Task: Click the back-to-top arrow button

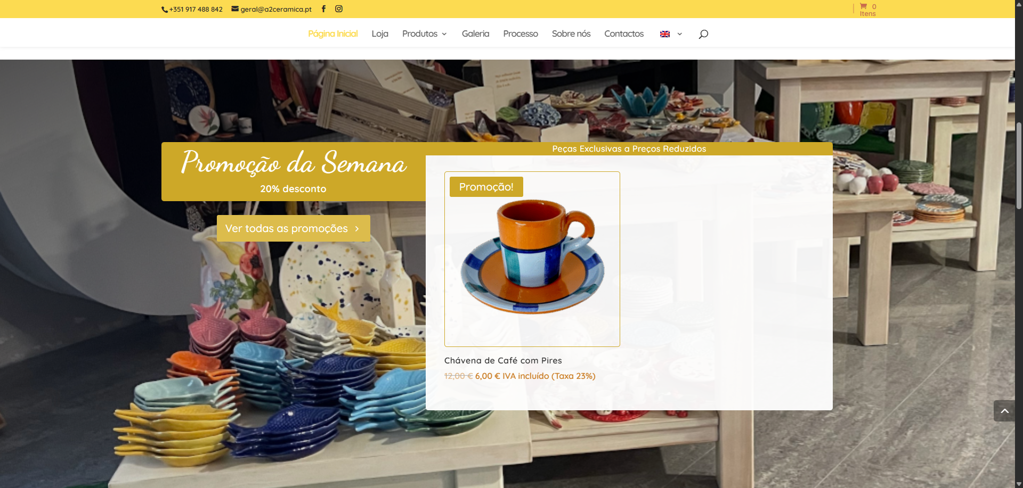Action: tap(1004, 411)
